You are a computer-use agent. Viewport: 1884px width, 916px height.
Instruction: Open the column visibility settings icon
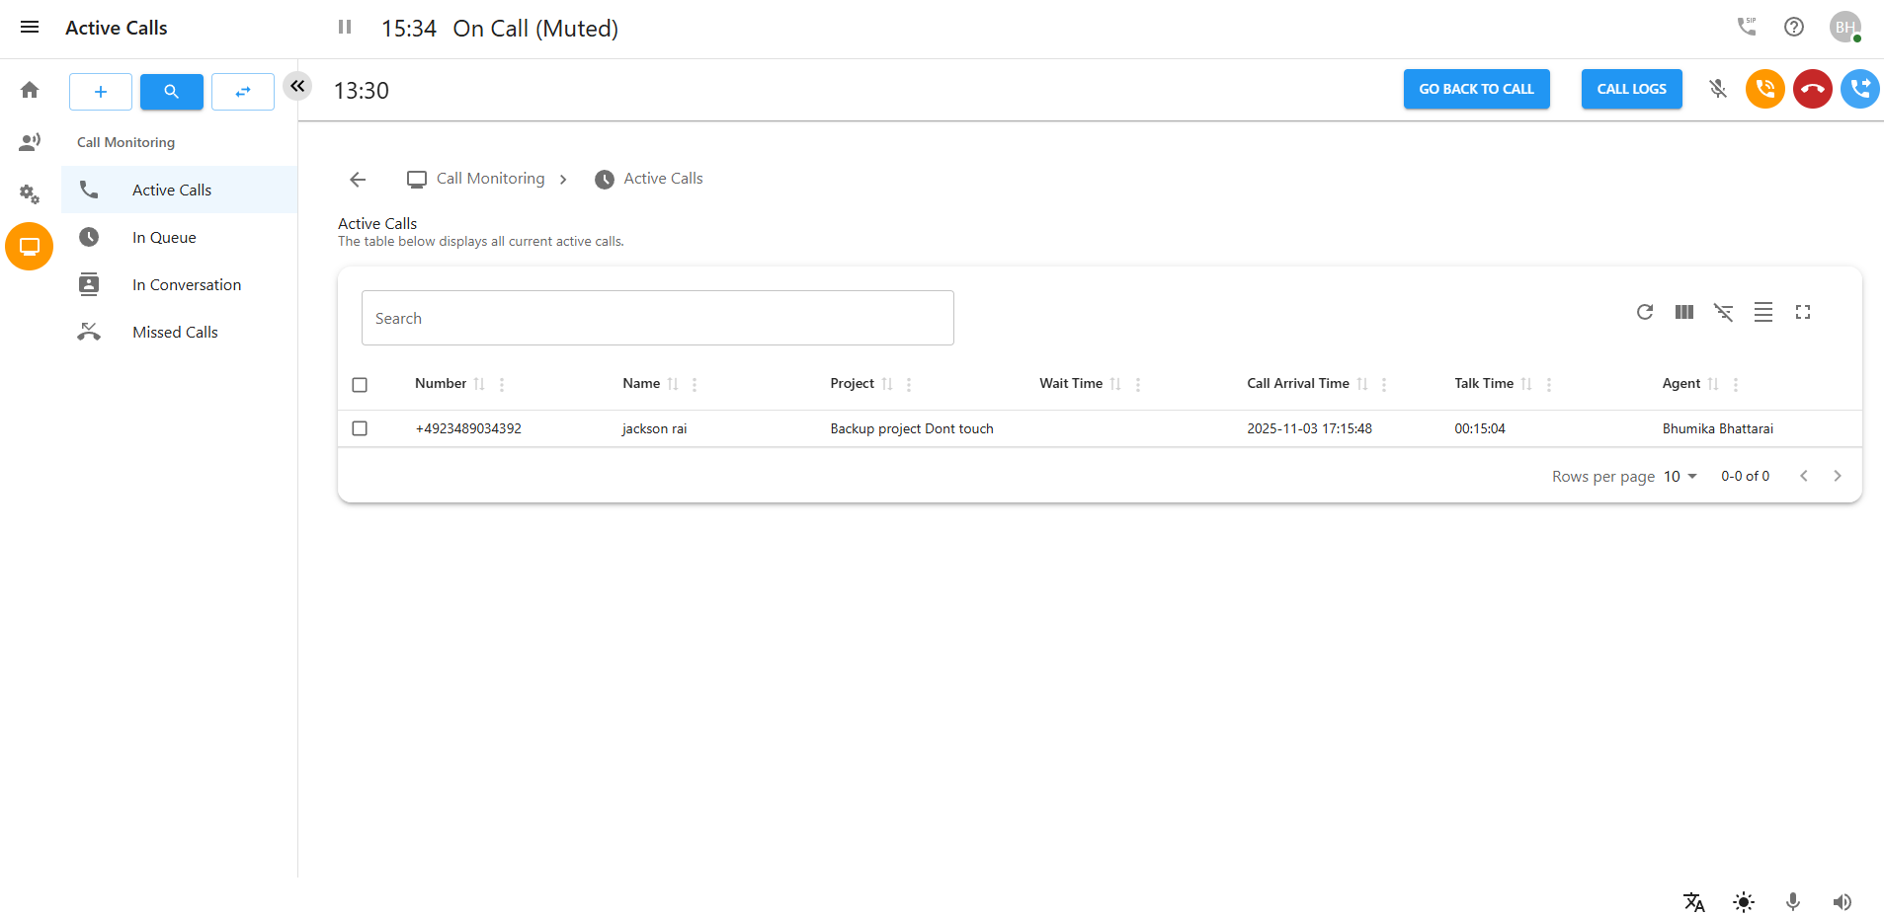(1683, 312)
